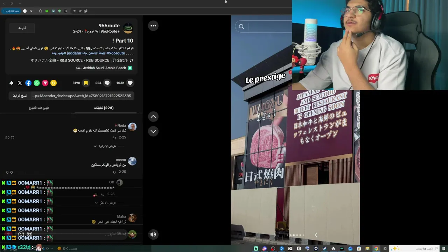Follow 966route with the follow button
The width and height of the screenshot is (448, 252).
click(22, 28)
